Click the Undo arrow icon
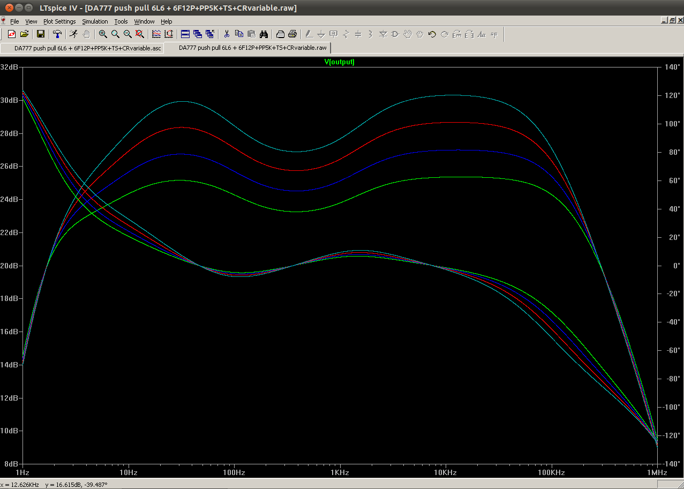The height and width of the screenshot is (489, 684). (432, 34)
